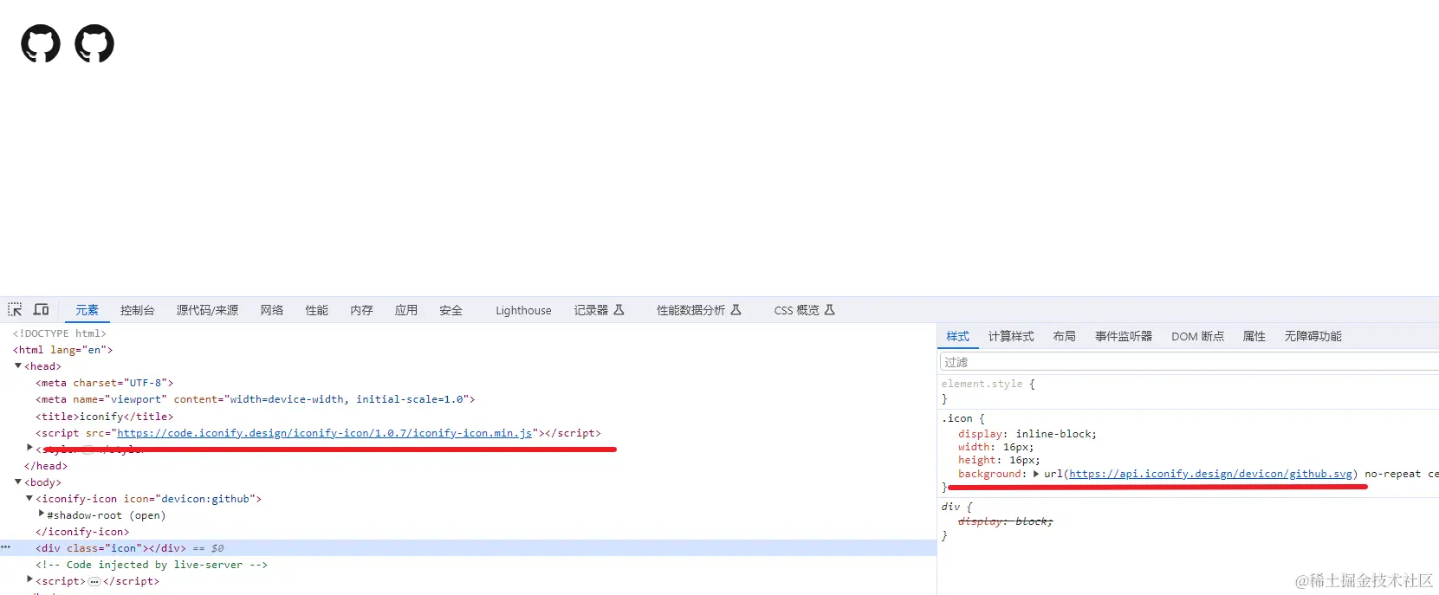
Task: Switch to the 应用 tab
Action: (406, 310)
